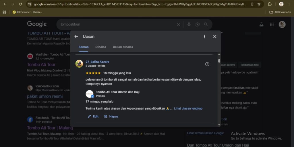Open the Chrome profile avatar
This screenshot has width=294, height=147.
pos(281,4)
